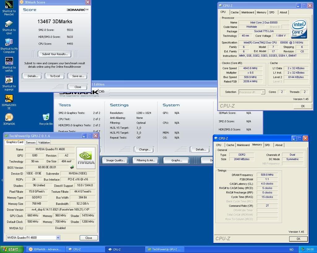Viewport: 317px width, 253px height.
Task: Click Save as button in score window
Action: (78, 76)
